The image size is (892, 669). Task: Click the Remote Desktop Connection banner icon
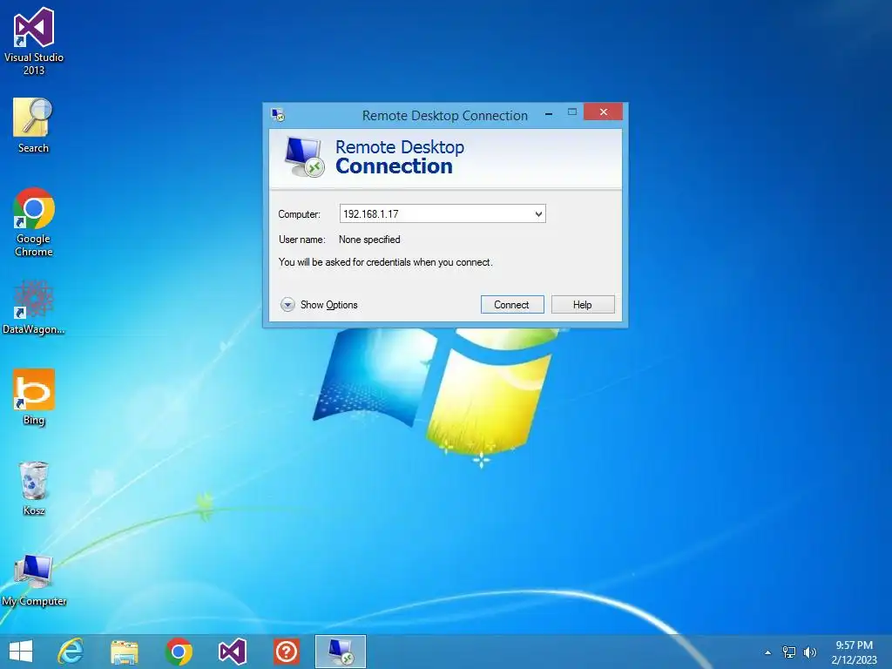(304, 158)
